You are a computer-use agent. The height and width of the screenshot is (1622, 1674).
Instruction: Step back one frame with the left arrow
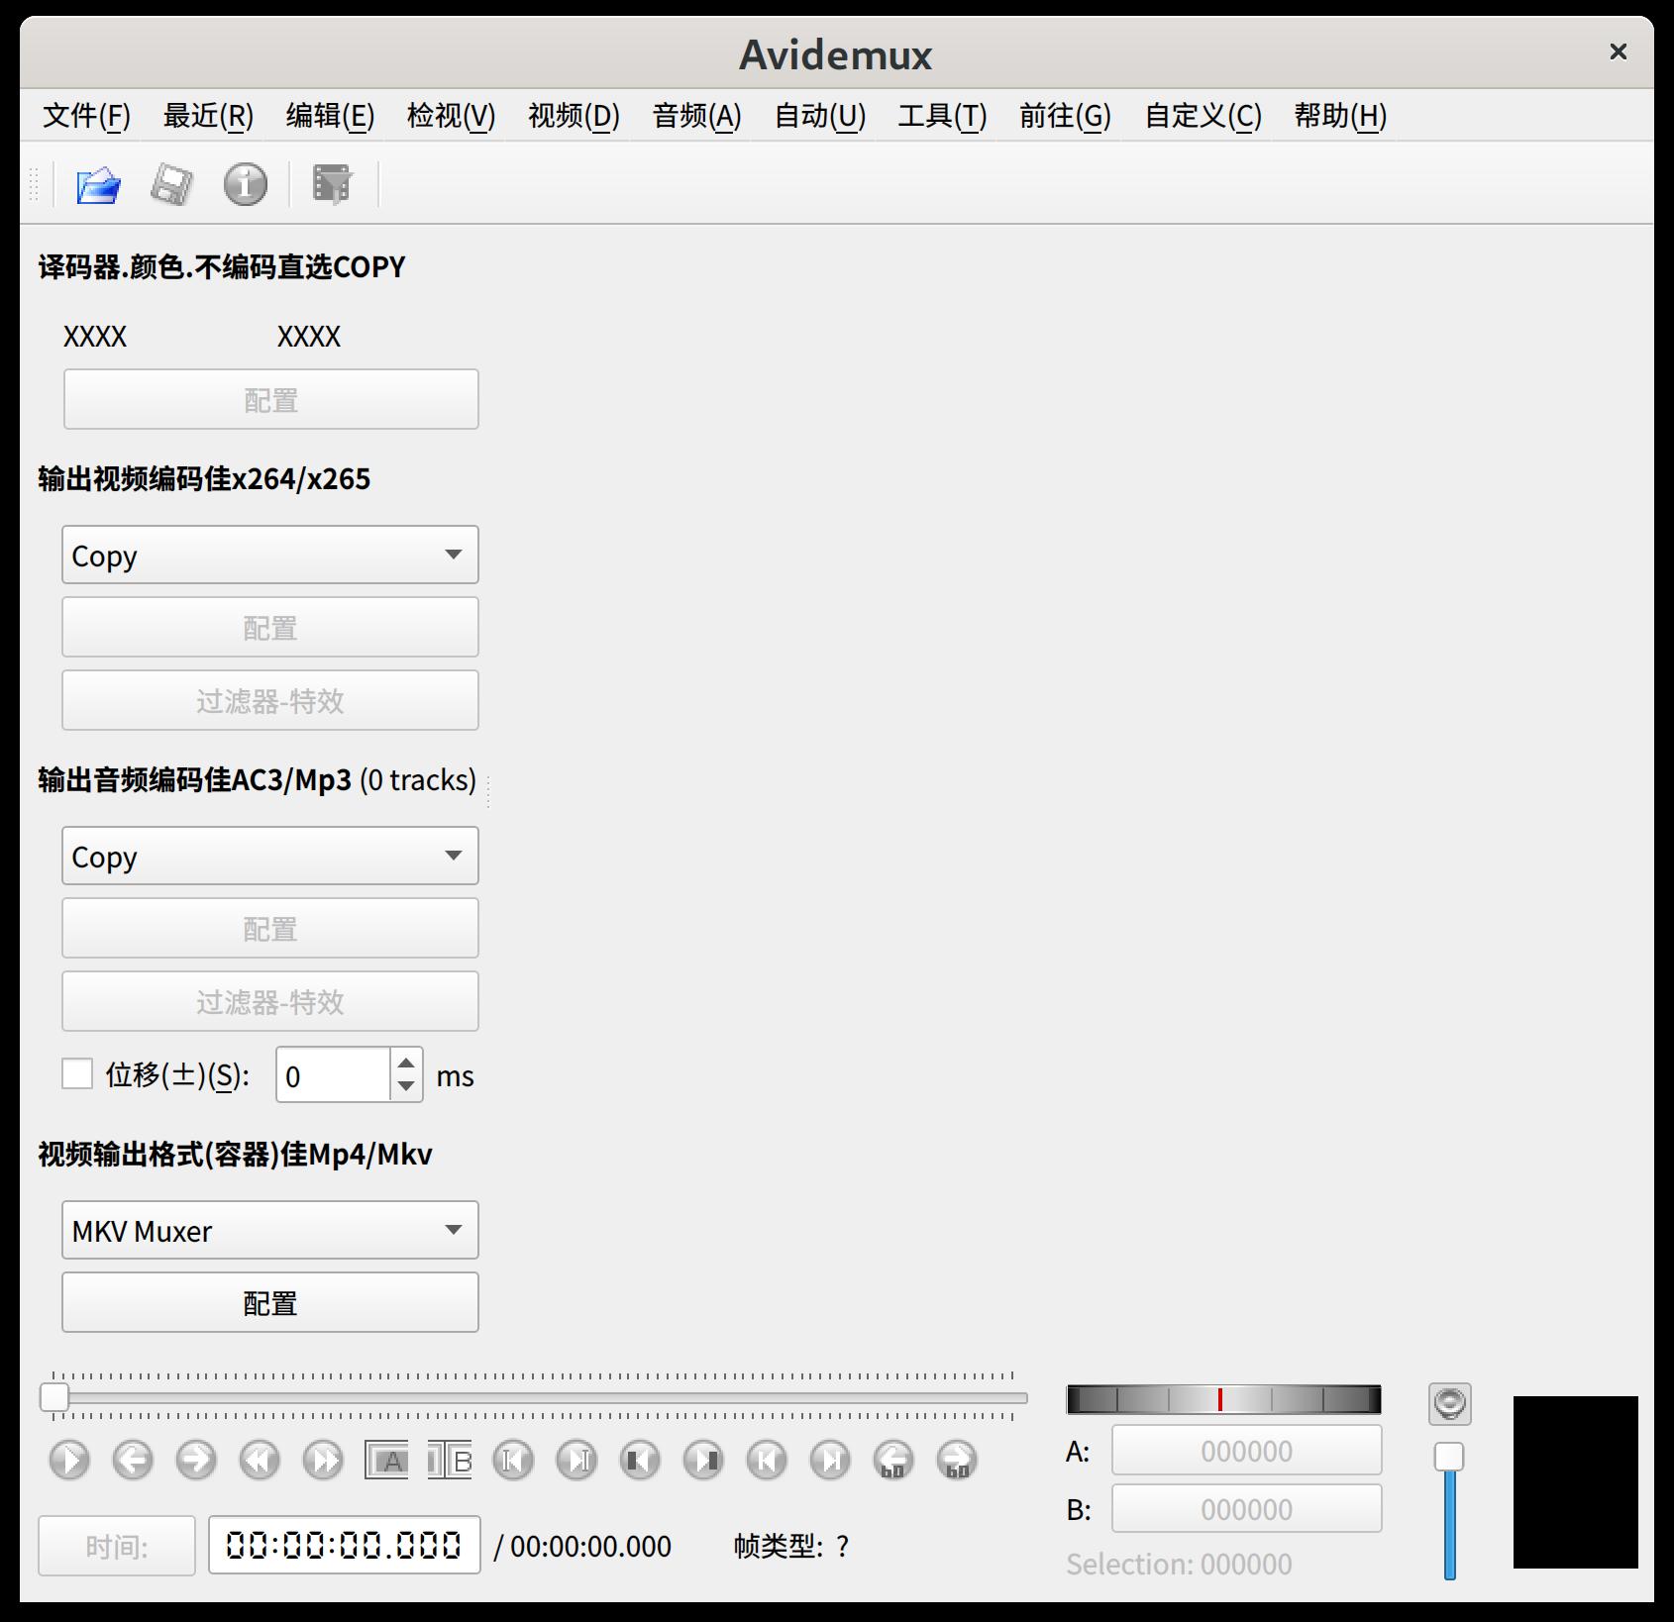[133, 1460]
